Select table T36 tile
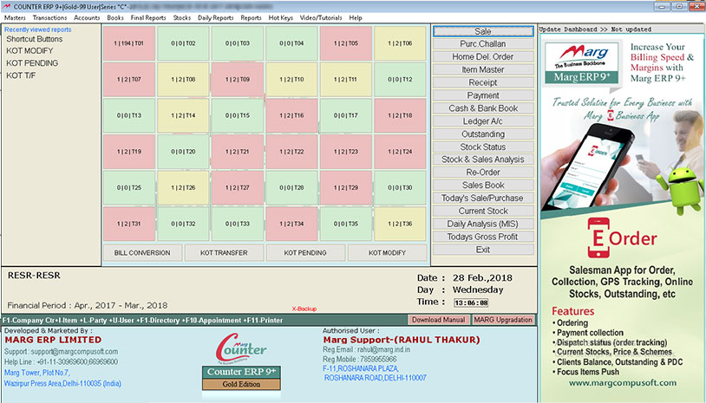706x403 pixels. point(400,224)
